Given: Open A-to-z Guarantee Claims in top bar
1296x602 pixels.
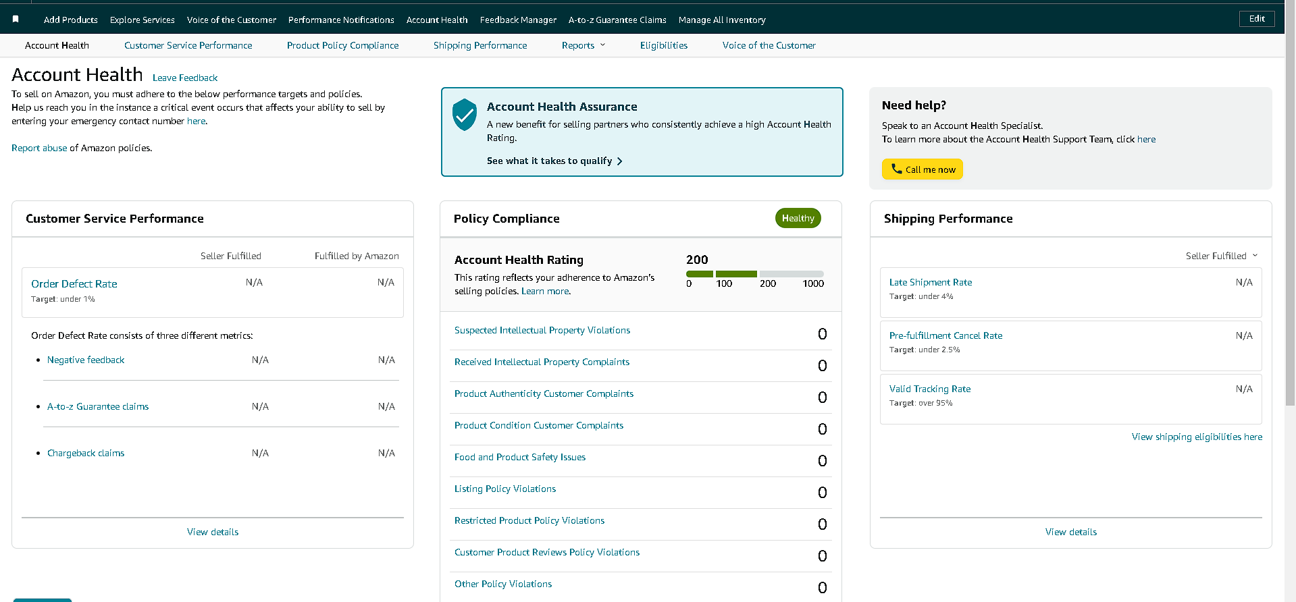Looking at the screenshot, I should pos(617,20).
